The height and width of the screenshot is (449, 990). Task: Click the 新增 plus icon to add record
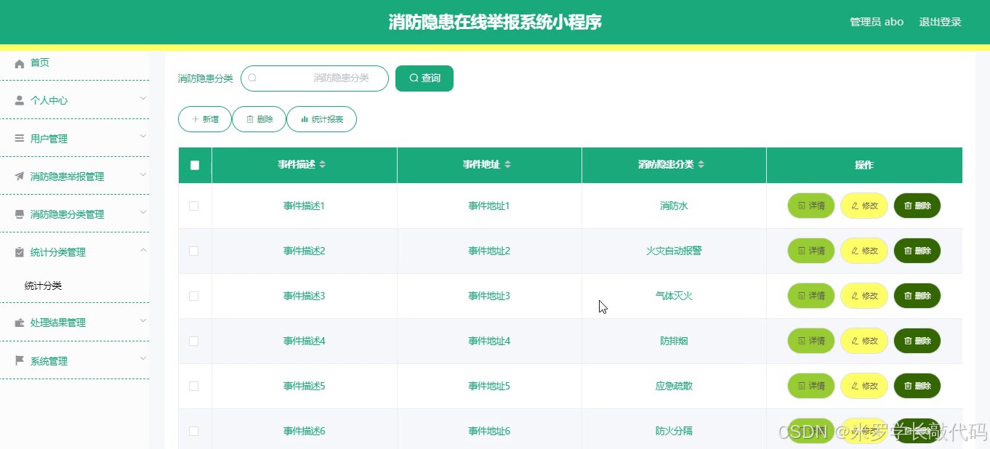(x=194, y=118)
